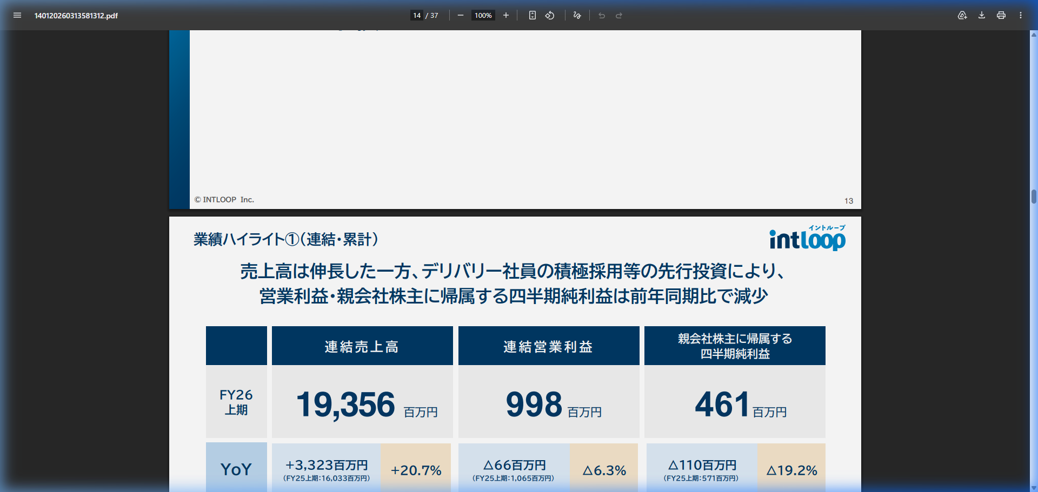Zoom out of the PDF document
Screen dimensions: 1038x492
pos(460,16)
